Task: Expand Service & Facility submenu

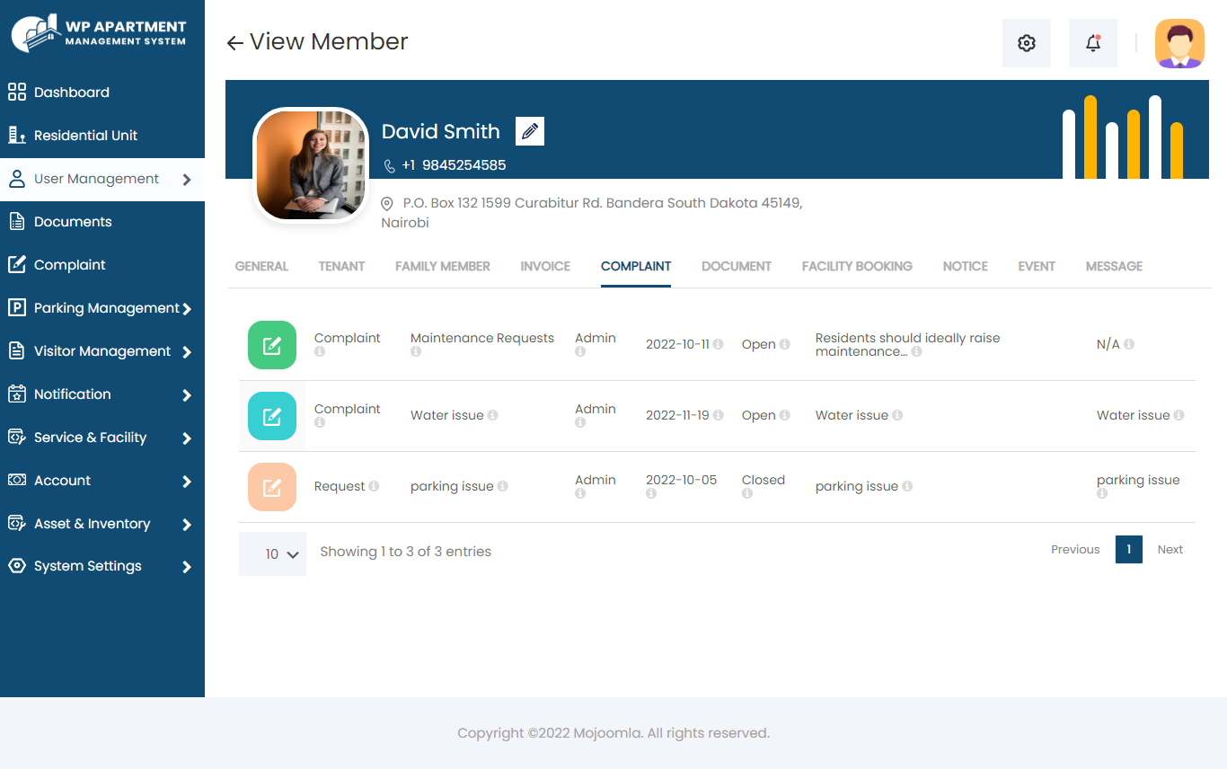Action: pyautogui.click(x=187, y=438)
